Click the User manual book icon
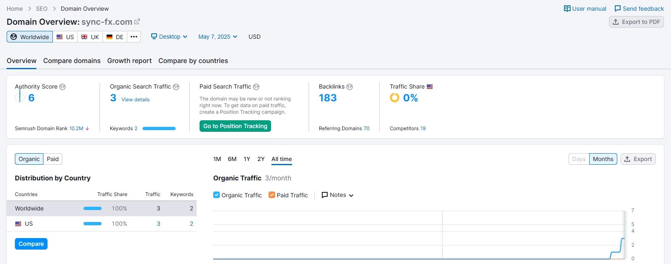 (x=567, y=9)
